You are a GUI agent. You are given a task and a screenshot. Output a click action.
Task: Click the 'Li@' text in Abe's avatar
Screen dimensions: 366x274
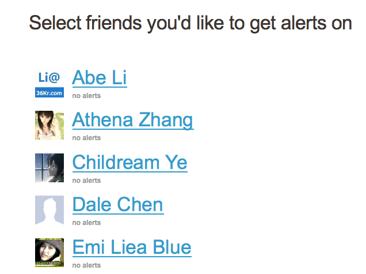[x=49, y=77]
